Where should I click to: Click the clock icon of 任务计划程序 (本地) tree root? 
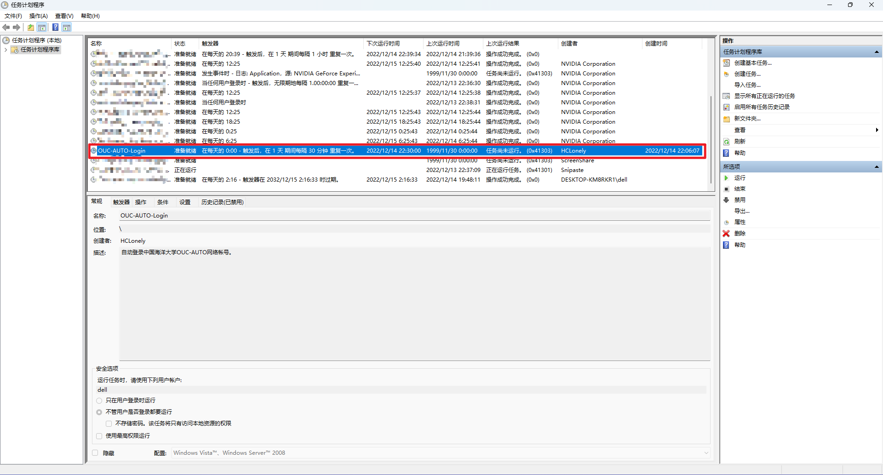coord(6,40)
